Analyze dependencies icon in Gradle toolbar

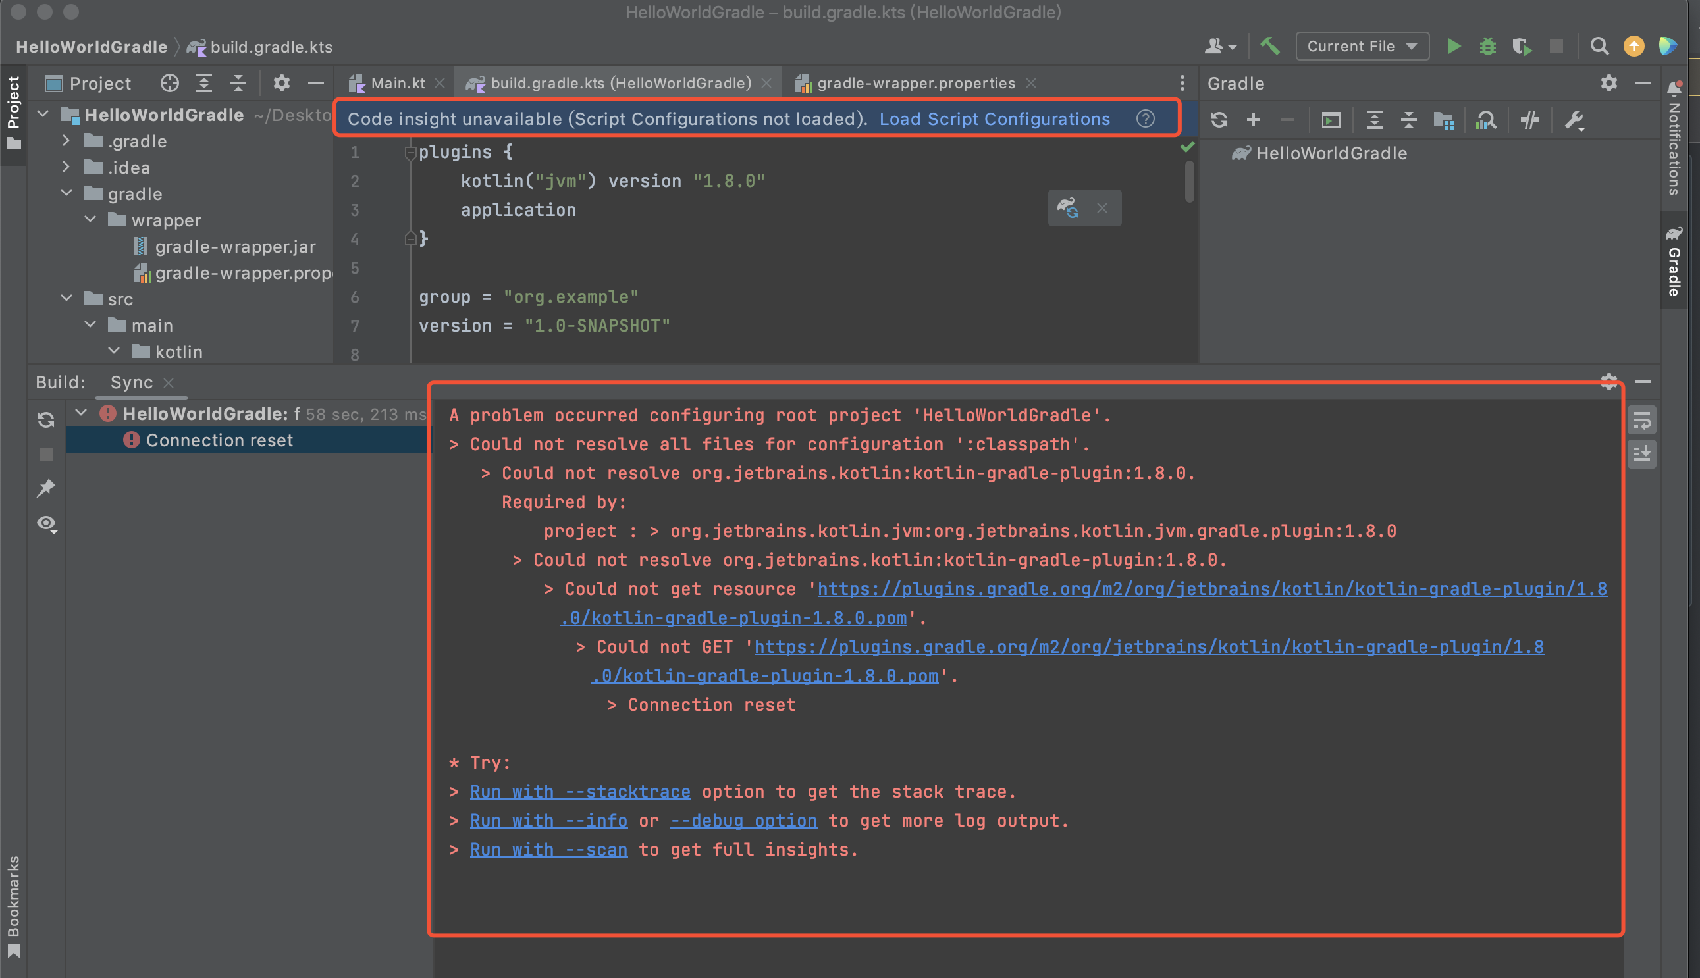coord(1485,120)
